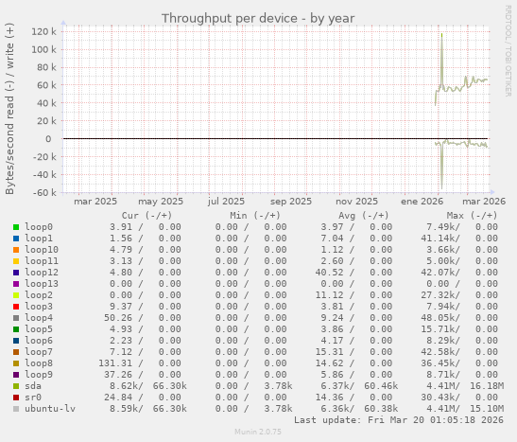Click the sda average write 60.46k
Image resolution: width=517 pixels, height=442 pixels.
(381, 385)
